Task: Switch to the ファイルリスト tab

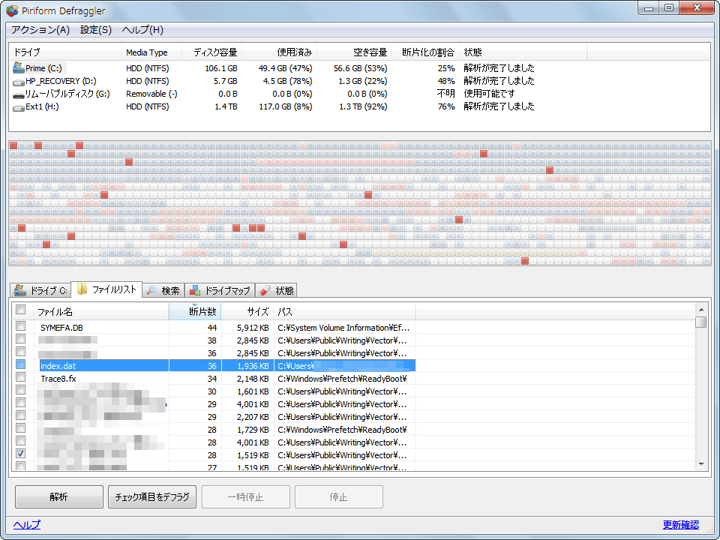Action: [x=106, y=289]
